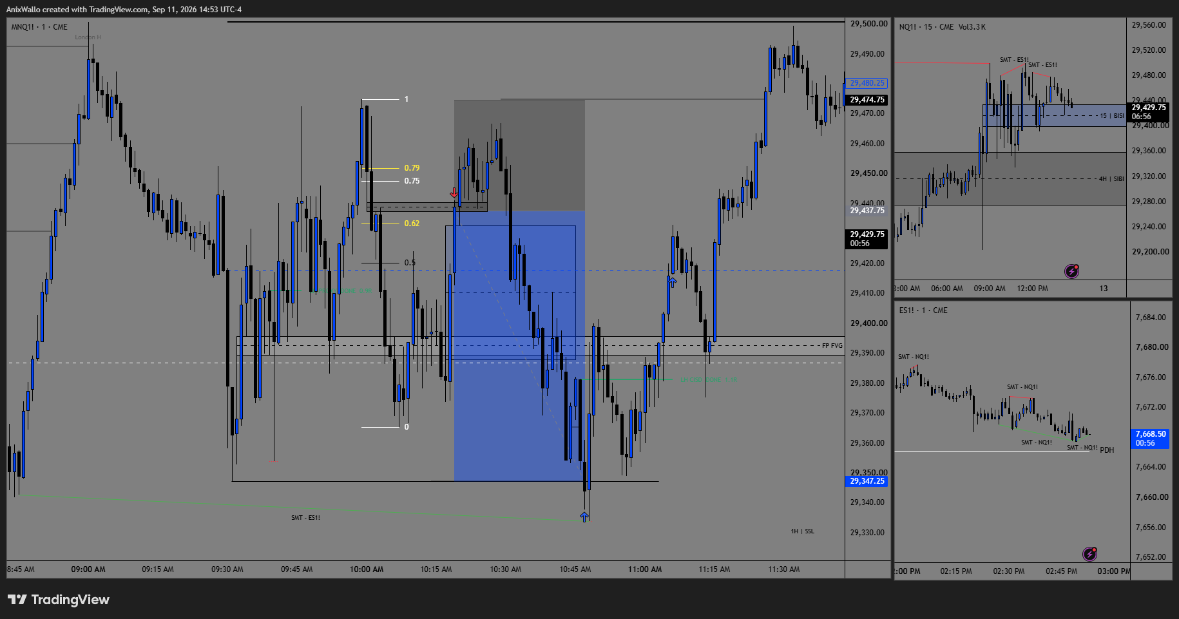Select the blue up arrow near 11:05 AM
The height and width of the screenshot is (619, 1179).
point(673,282)
